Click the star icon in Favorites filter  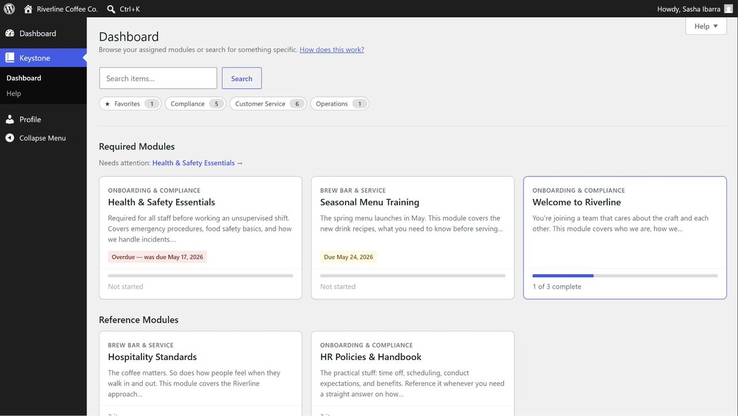click(108, 104)
